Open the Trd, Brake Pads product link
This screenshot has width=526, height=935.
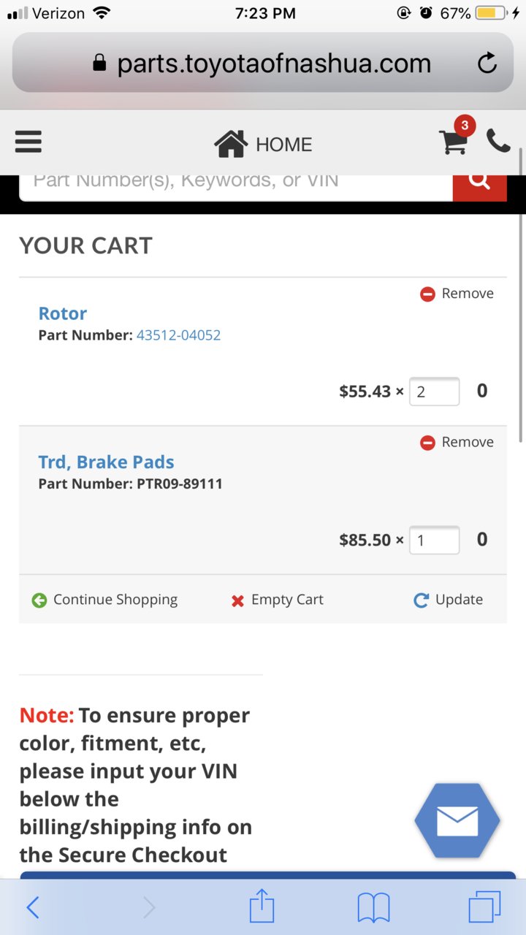tap(106, 462)
